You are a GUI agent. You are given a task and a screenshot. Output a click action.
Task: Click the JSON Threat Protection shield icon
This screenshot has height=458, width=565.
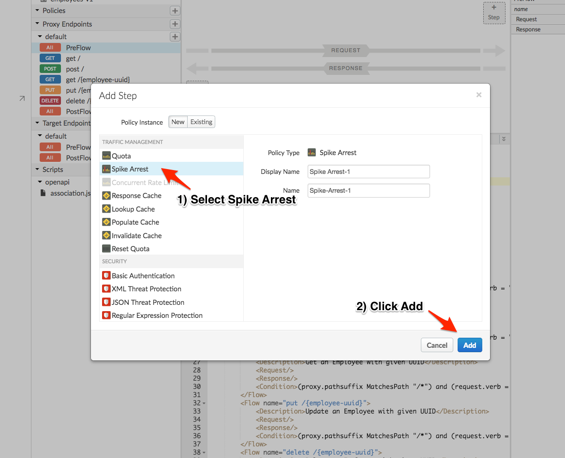[106, 302]
